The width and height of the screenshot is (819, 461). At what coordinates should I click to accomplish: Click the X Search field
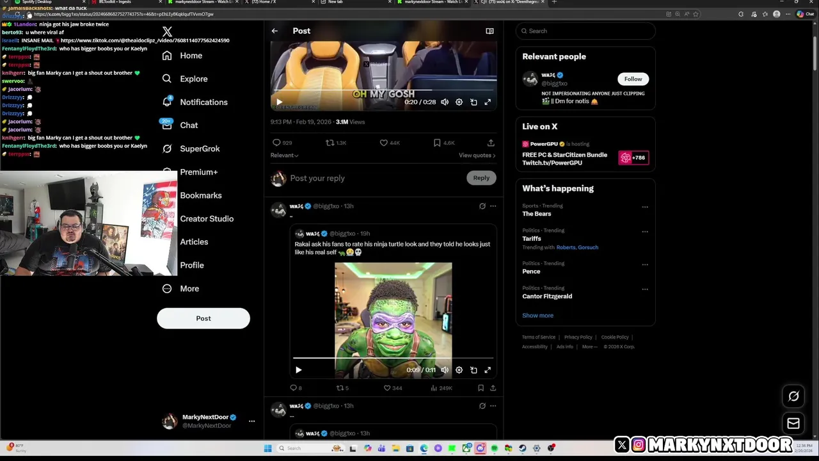coord(585,31)
